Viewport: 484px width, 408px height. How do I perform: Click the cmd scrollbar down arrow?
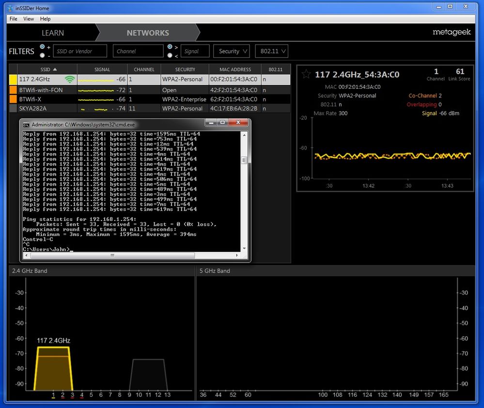[244, 249]
